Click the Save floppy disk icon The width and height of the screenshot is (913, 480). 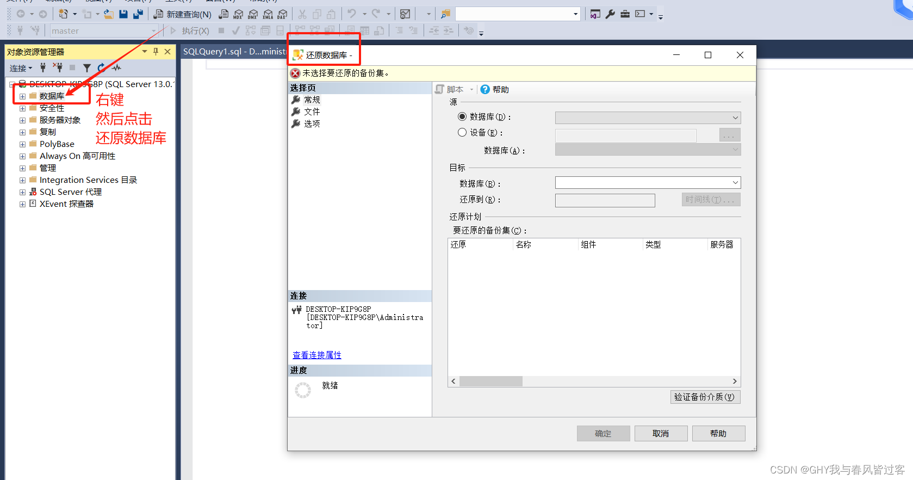(123, 14)
